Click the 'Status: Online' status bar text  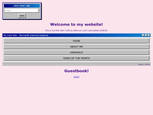(144, 64)
